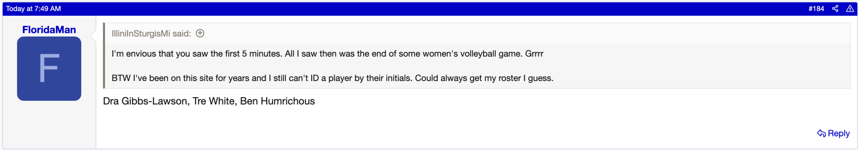
Task: Open the permalink for post #184
Action: pos(816,9)
